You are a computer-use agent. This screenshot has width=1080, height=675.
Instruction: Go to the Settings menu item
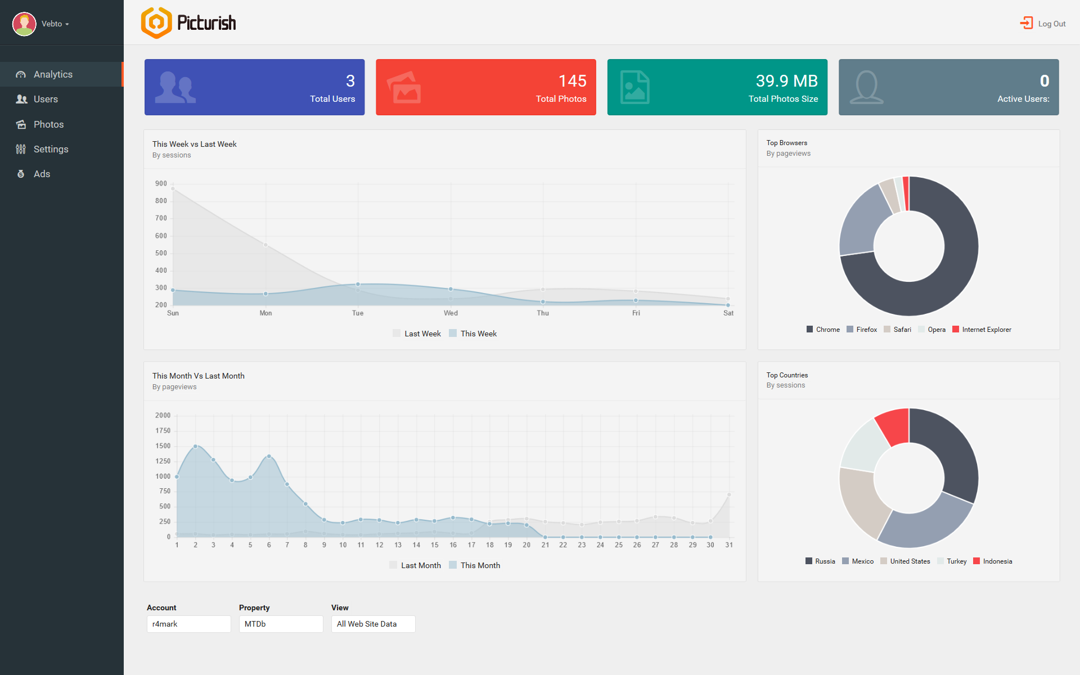pos(51,149)
